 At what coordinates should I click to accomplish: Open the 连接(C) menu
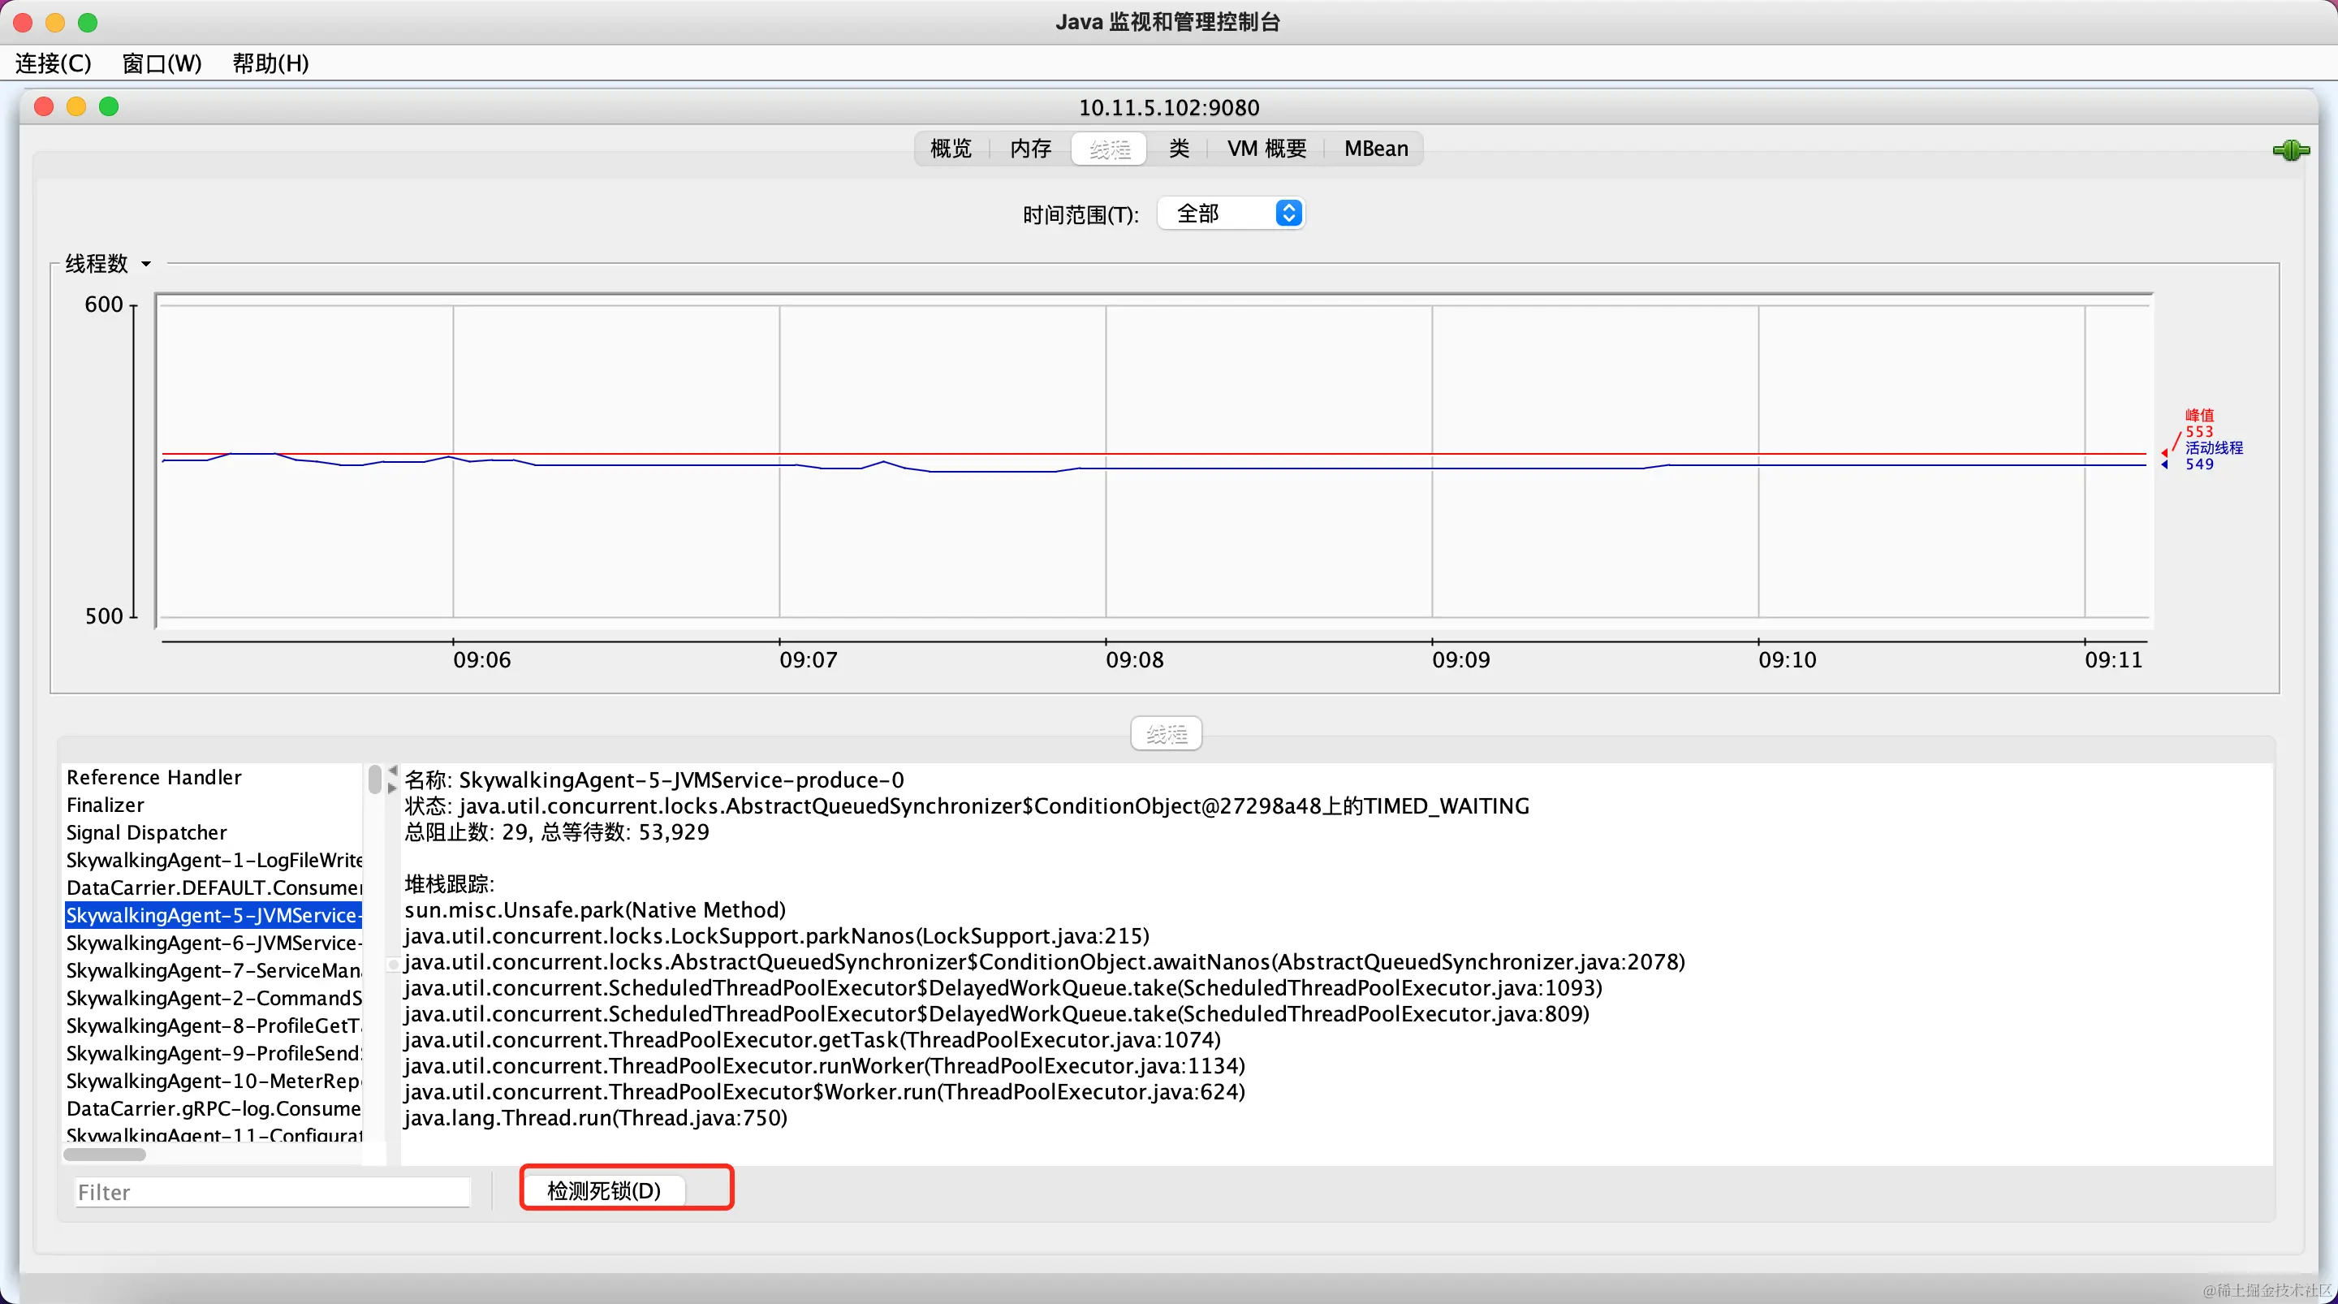point(54,63)
